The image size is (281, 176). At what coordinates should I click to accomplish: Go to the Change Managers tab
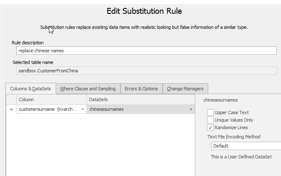[185, 89]
